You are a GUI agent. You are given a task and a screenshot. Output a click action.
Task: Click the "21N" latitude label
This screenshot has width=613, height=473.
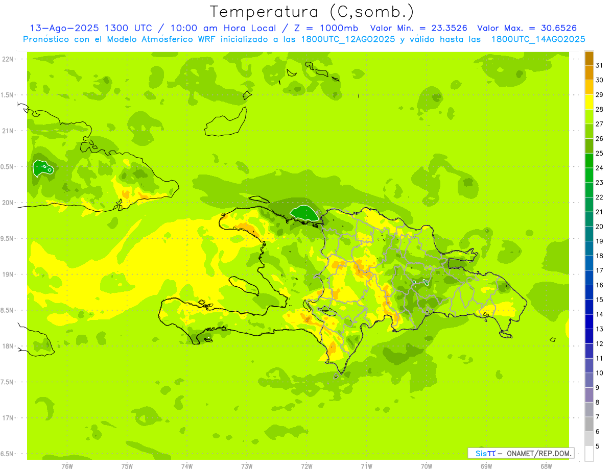click(8, 131)
